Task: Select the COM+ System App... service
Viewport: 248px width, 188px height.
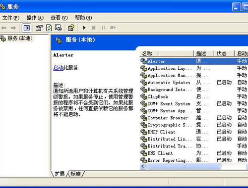Action: [x=170, y=111]
